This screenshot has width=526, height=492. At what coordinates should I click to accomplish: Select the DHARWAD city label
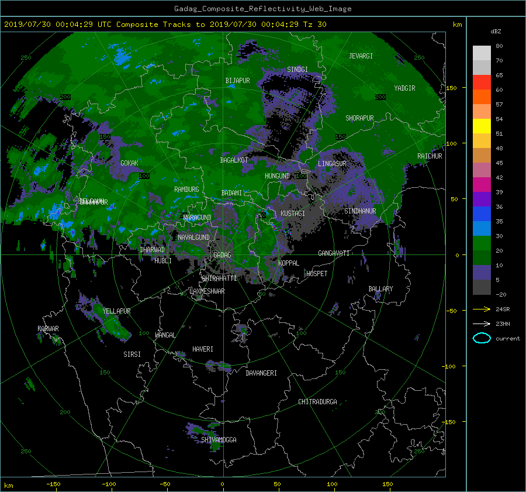tap(153, 250)
